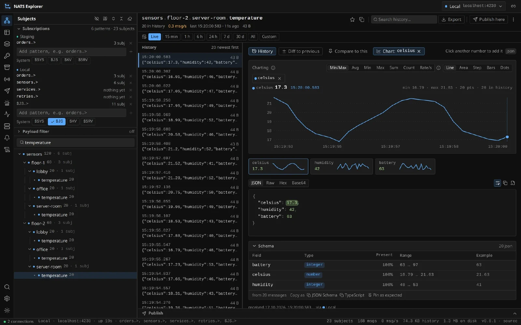Click the crossed-eye hide icon in Subjects header
This screenshot has width=521, height=325.
point(97,19)
